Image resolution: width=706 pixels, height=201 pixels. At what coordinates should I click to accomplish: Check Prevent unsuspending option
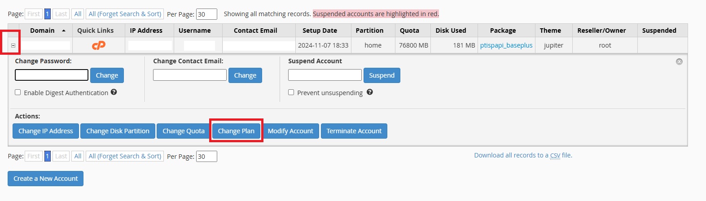click(291, 92)
